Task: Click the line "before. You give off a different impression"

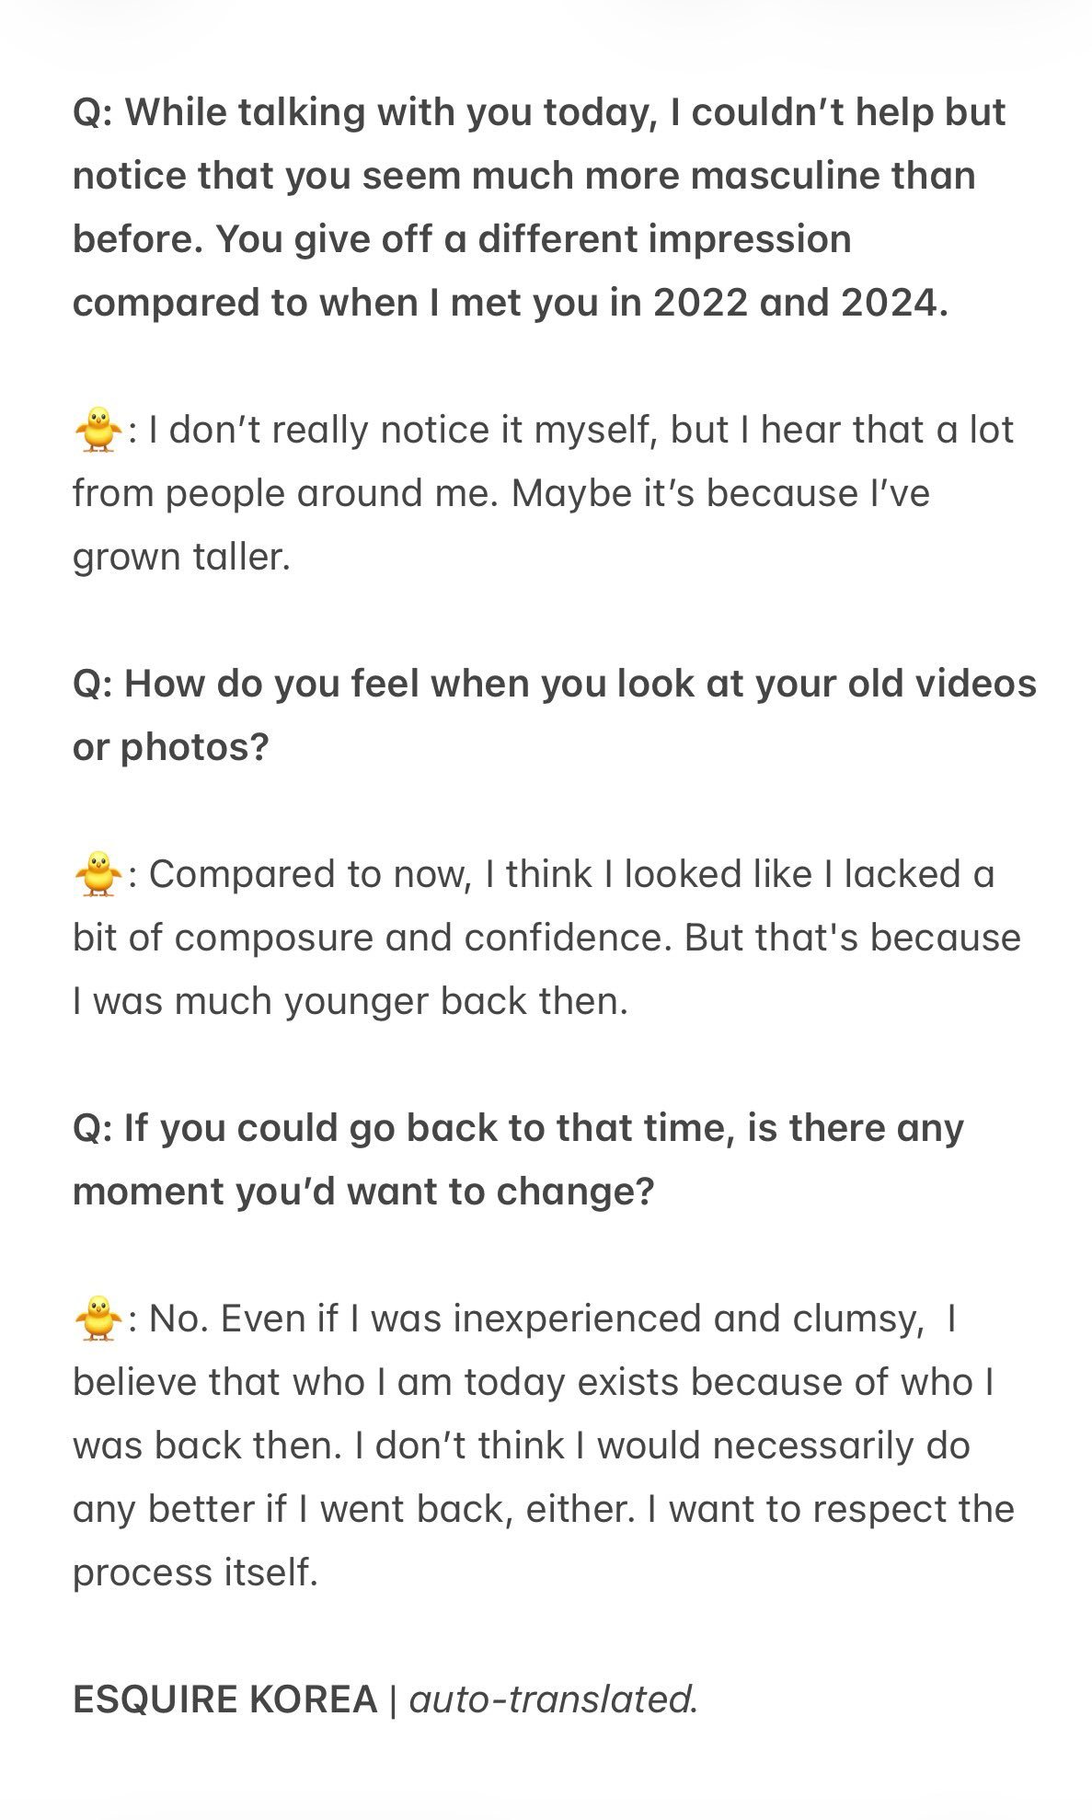Action: [462, 240]
